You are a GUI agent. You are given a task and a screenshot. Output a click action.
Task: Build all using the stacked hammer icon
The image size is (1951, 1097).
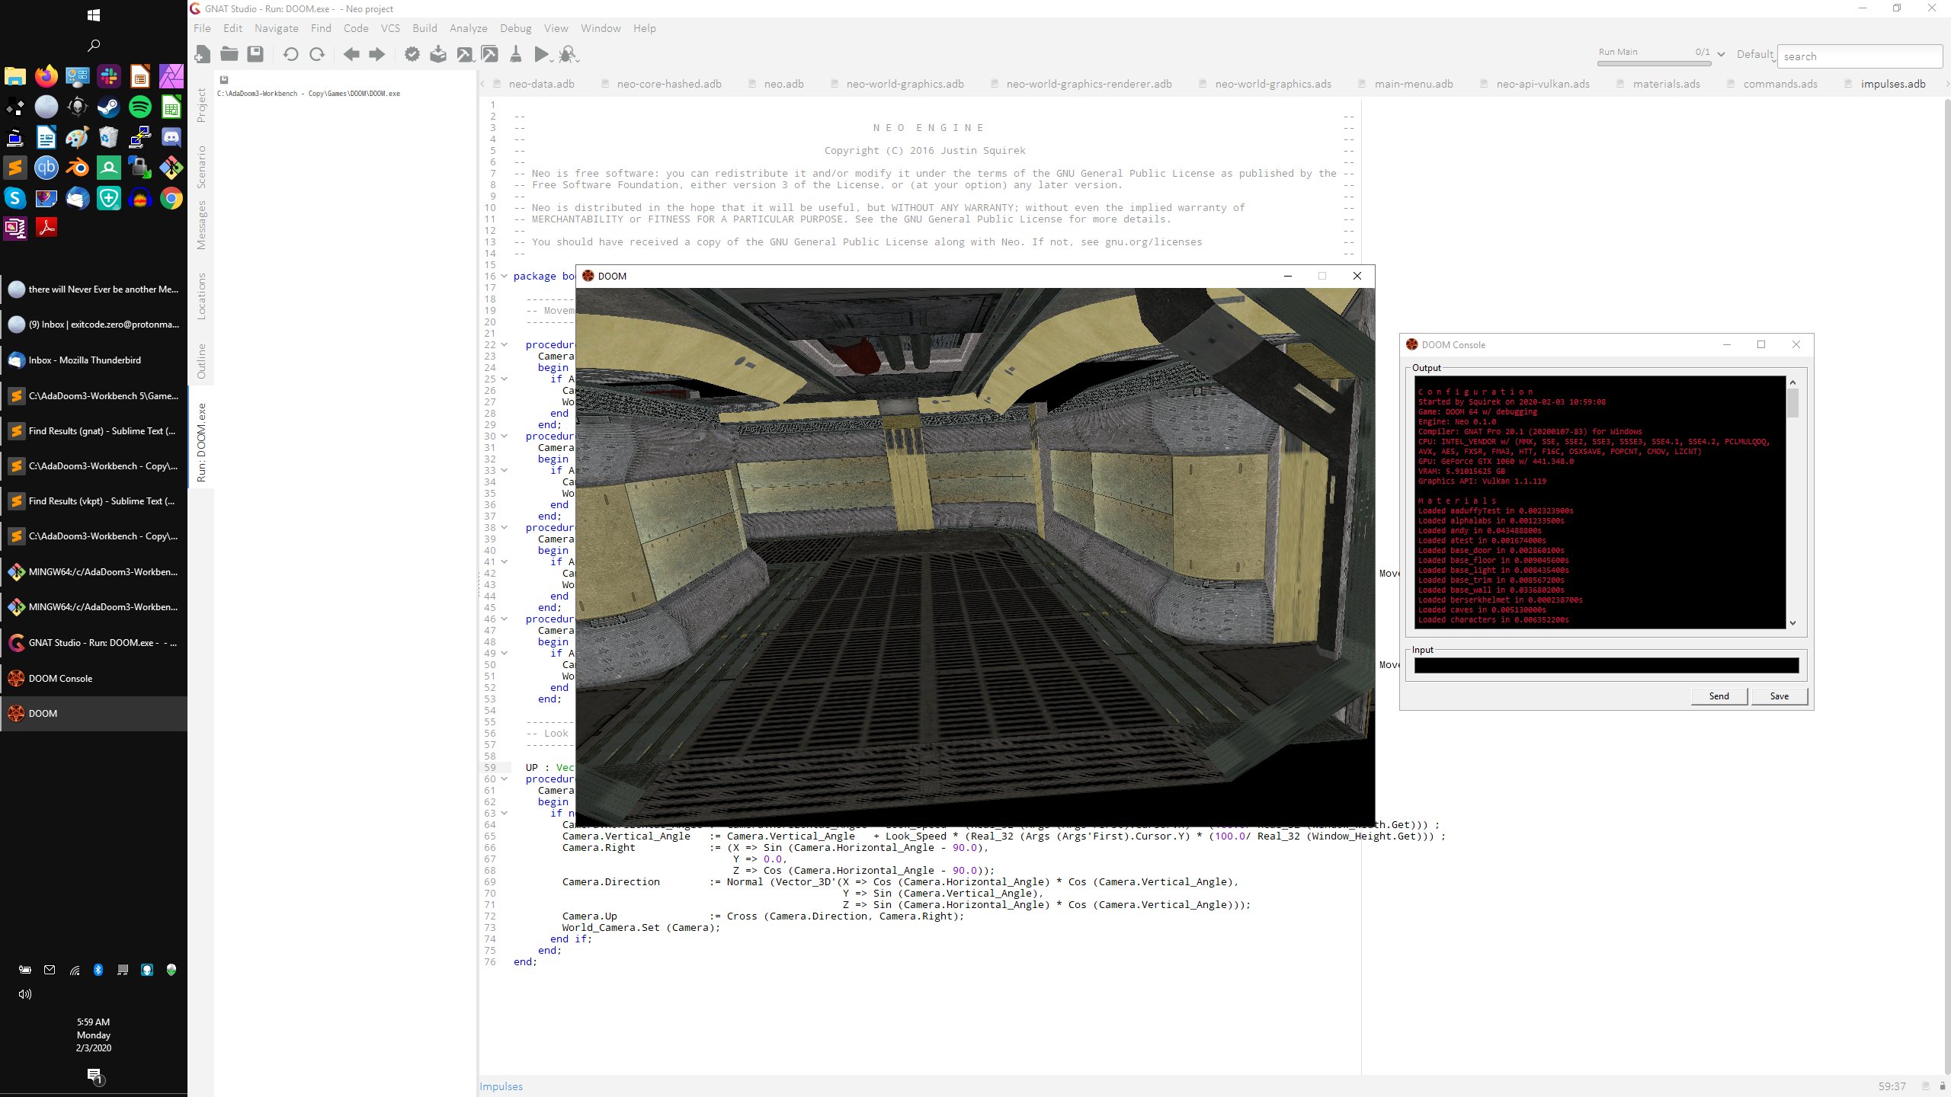pyautogui.click(x=490, y=54)
